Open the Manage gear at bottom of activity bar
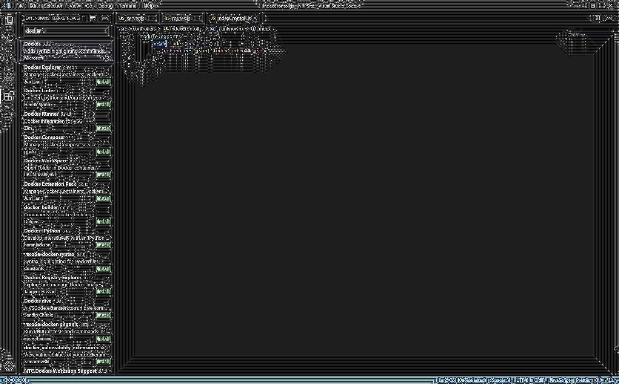The height and width of the screenshot is (384, 619). click(9, 366)
